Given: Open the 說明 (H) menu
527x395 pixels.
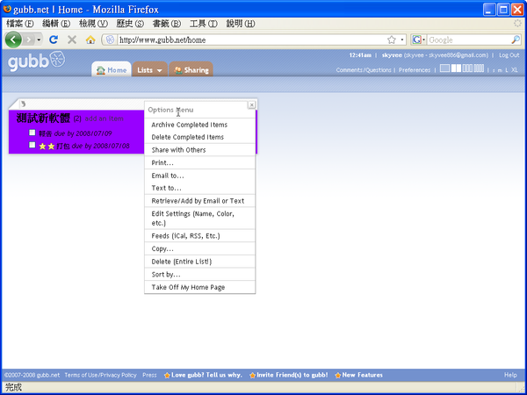Looking at the screenshot, I should tap(241, 24).
